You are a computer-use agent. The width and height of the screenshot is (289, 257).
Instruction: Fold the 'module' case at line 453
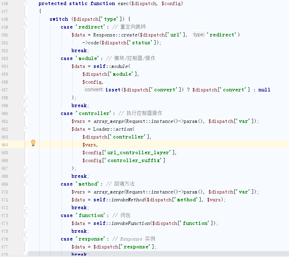[x=25, y=58]
